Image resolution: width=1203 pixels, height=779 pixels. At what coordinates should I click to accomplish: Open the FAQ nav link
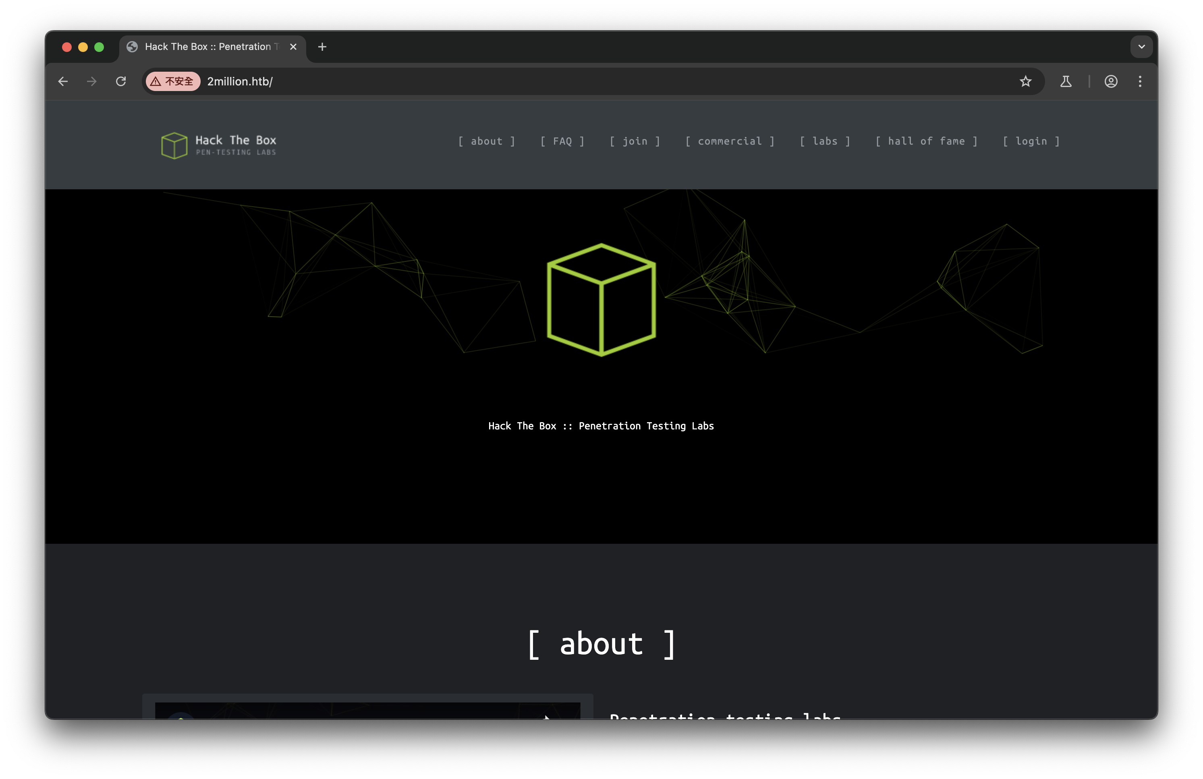pos(562,141)
